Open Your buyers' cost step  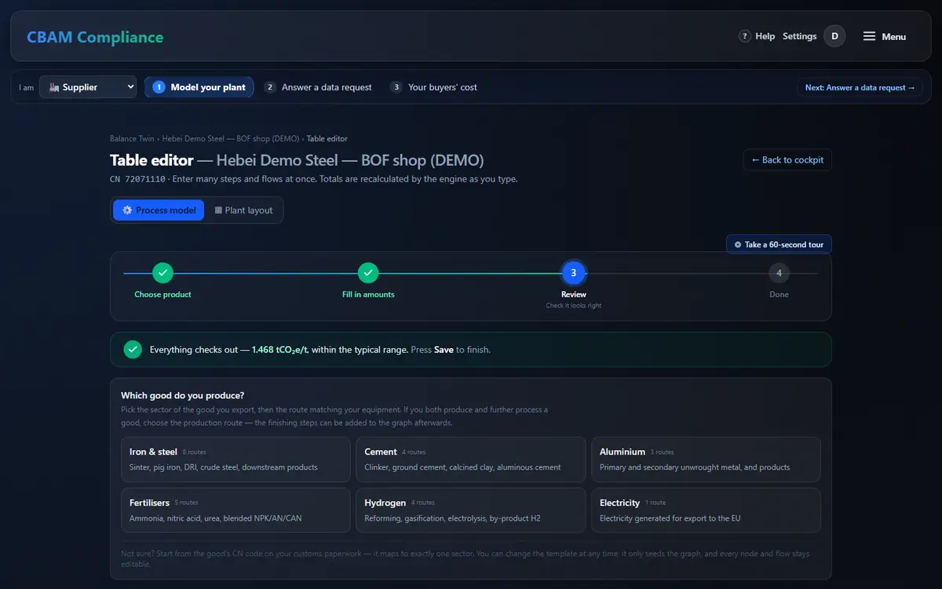433,87
